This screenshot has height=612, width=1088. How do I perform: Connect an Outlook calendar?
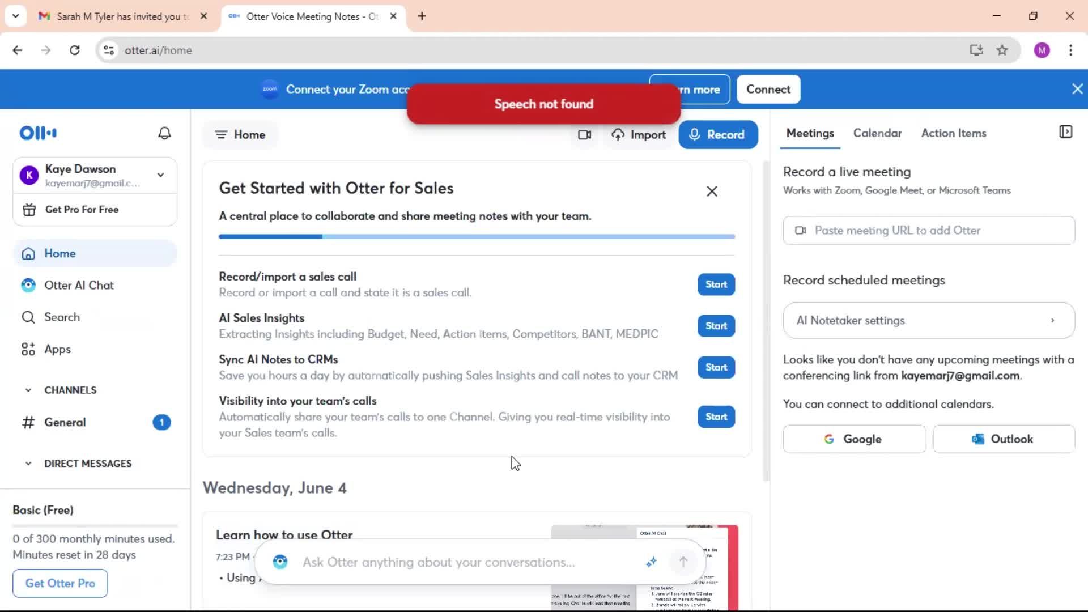1004,439
